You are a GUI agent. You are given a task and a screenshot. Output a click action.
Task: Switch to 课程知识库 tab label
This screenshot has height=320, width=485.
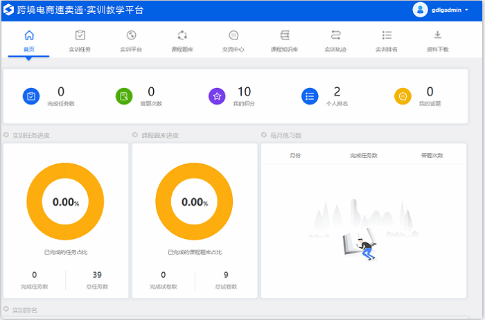point(285,49)
